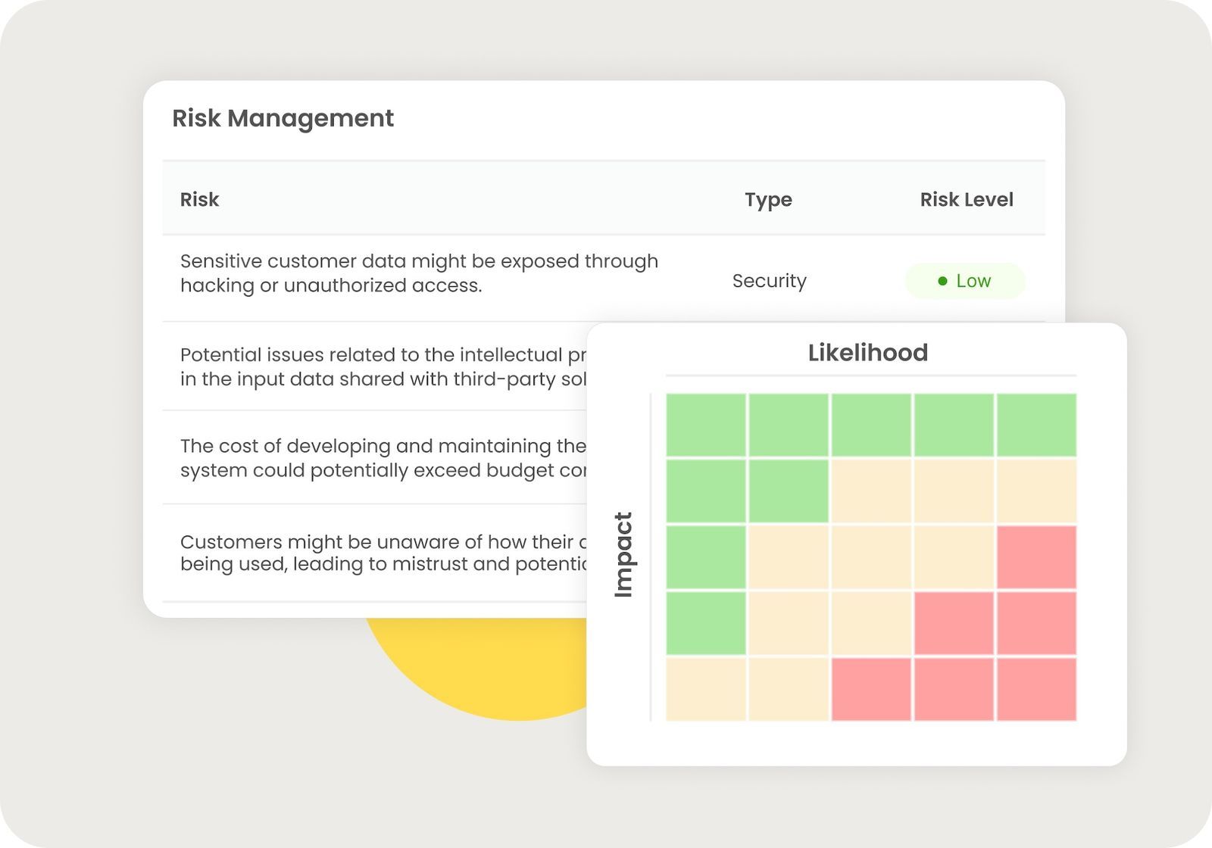1212x848 pixels.
Task: Select the only red cell in heatmap row three
Action: click(x=1036, y=557)
